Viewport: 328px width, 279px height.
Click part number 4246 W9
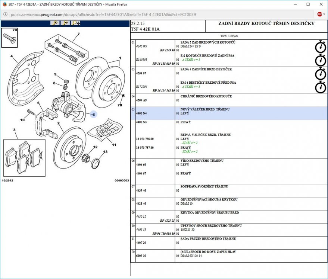coord(141,46)
